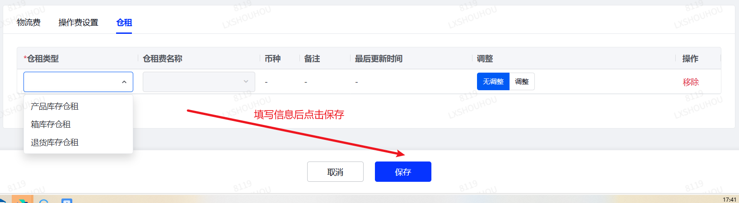This screenshot has height=203, width=739.
Task: Open the partially visible leftmost taskbar icon
Action: [3, 200]
